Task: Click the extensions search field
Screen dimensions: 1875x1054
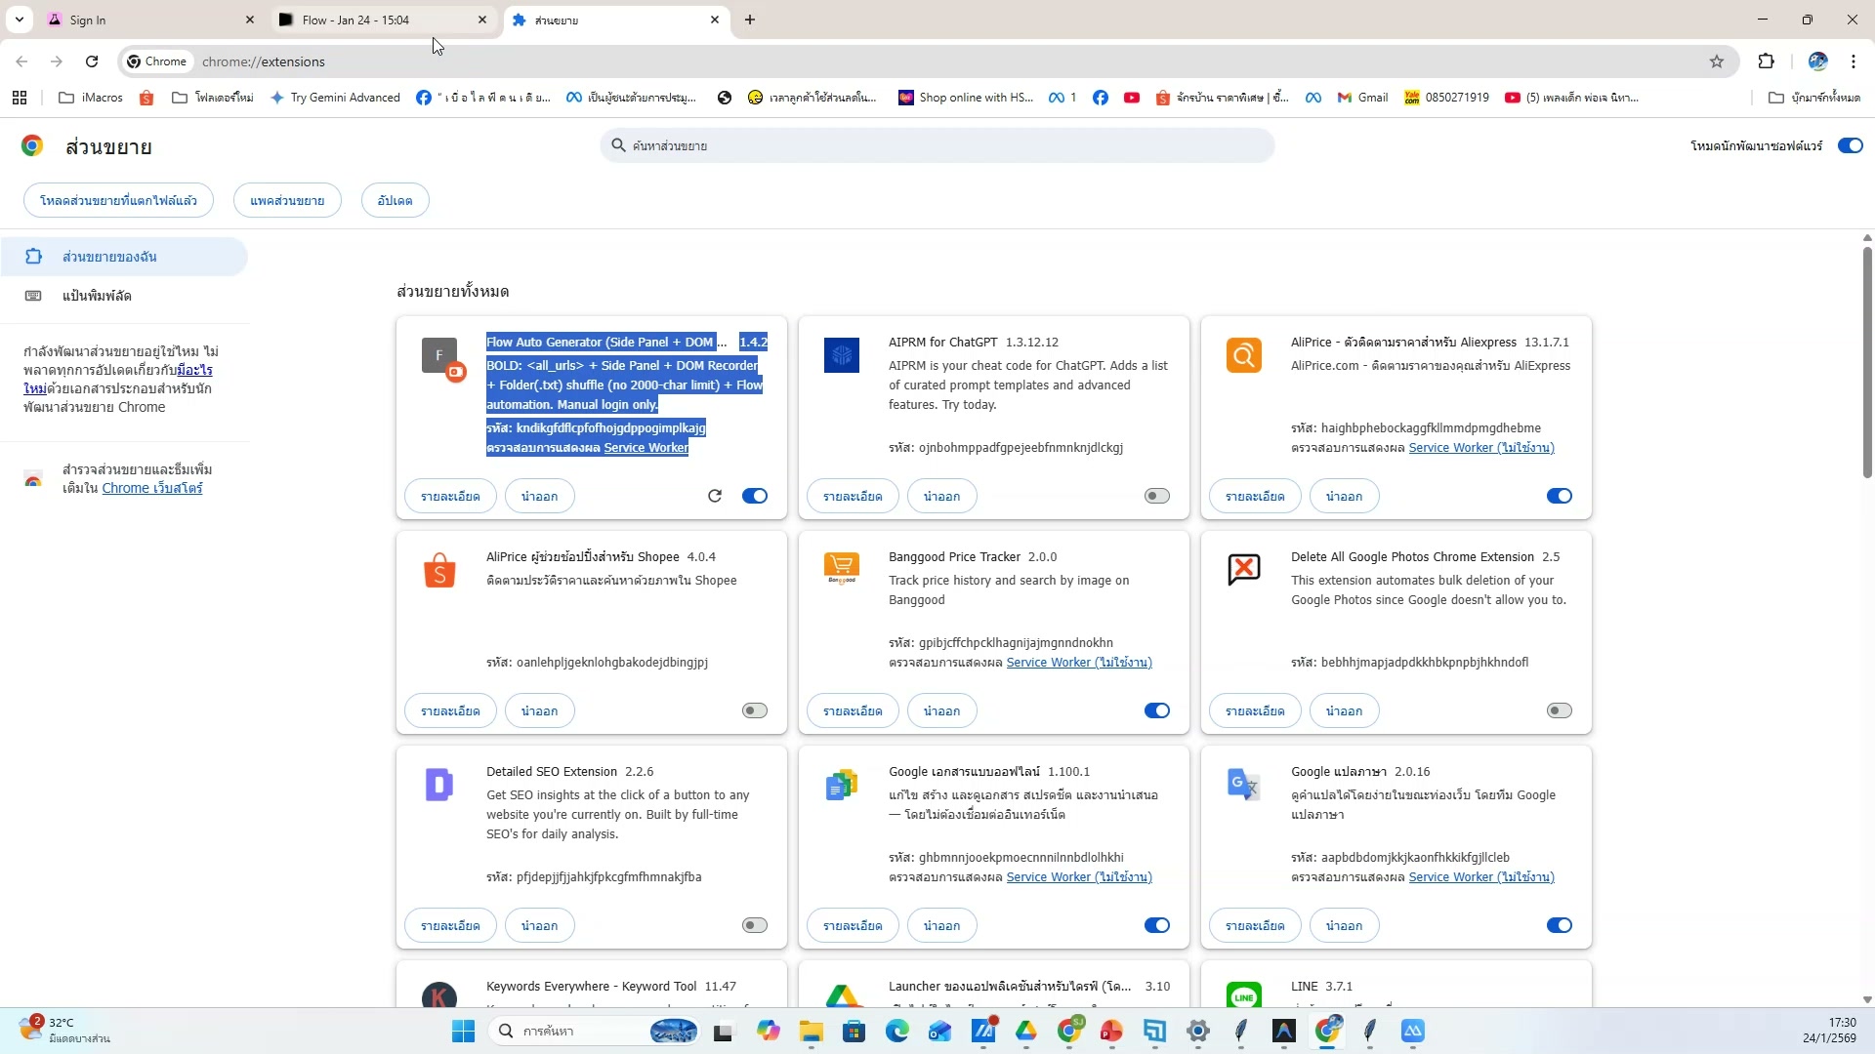Action: coord(937,145)
